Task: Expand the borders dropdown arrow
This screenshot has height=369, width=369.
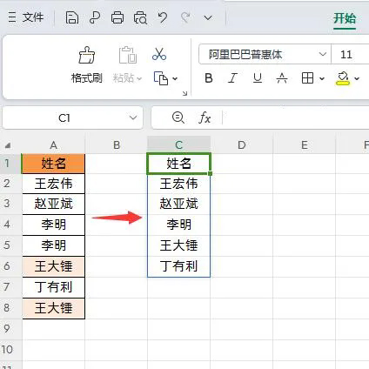Action: [321, 78]
